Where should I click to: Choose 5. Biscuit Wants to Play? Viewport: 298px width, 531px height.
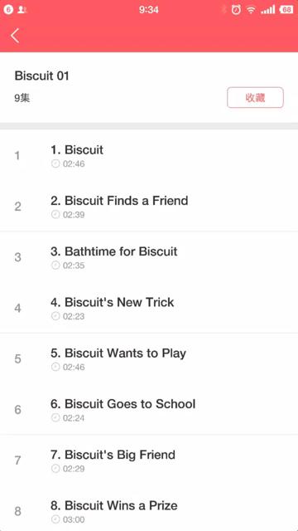(x=149, y=358)
